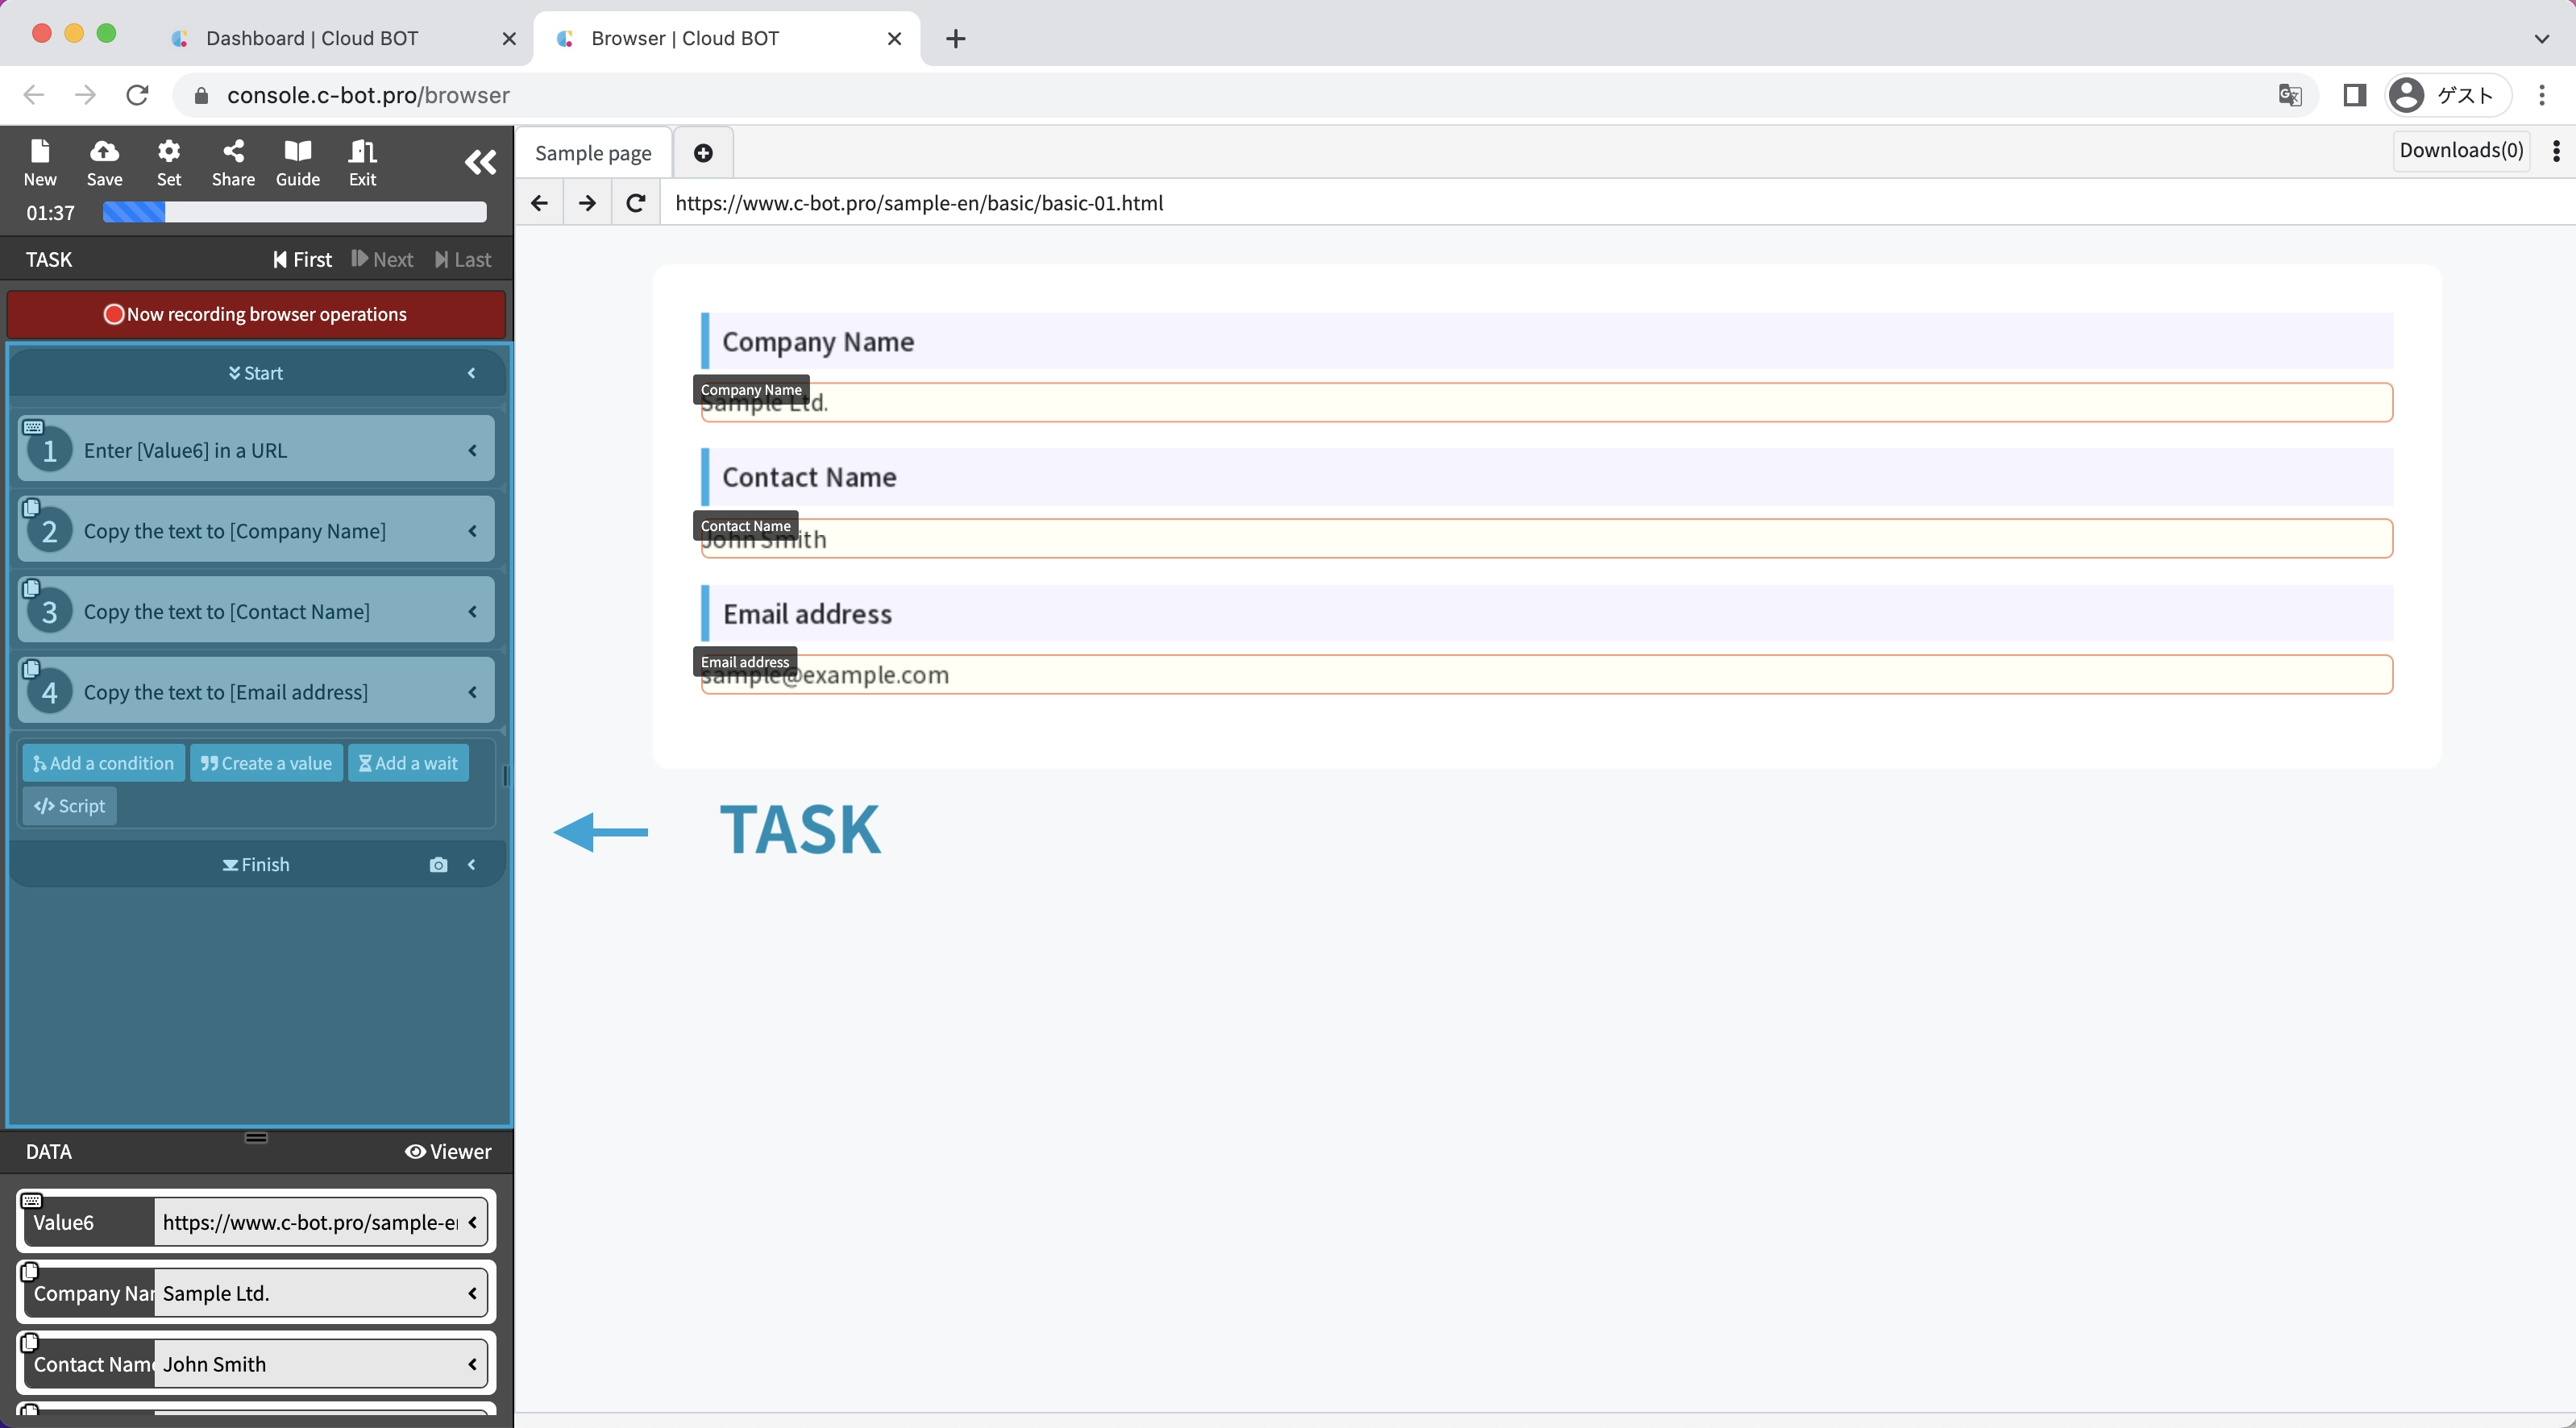
Task: Click the Add a condition button
Action: [x=103, y=763]
